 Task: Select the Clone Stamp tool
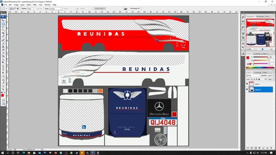3,47
